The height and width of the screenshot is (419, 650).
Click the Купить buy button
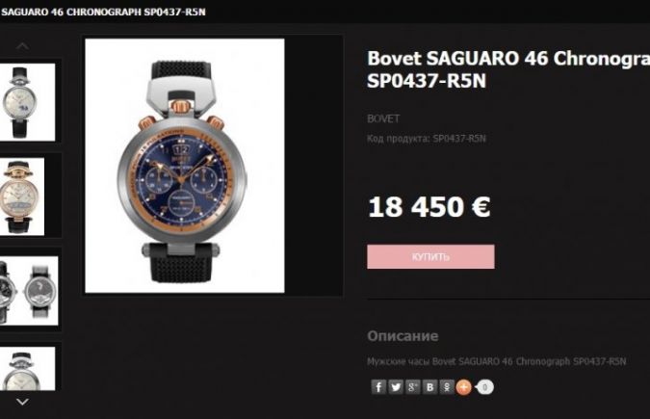pyautogui.click(x=430, y=257)
